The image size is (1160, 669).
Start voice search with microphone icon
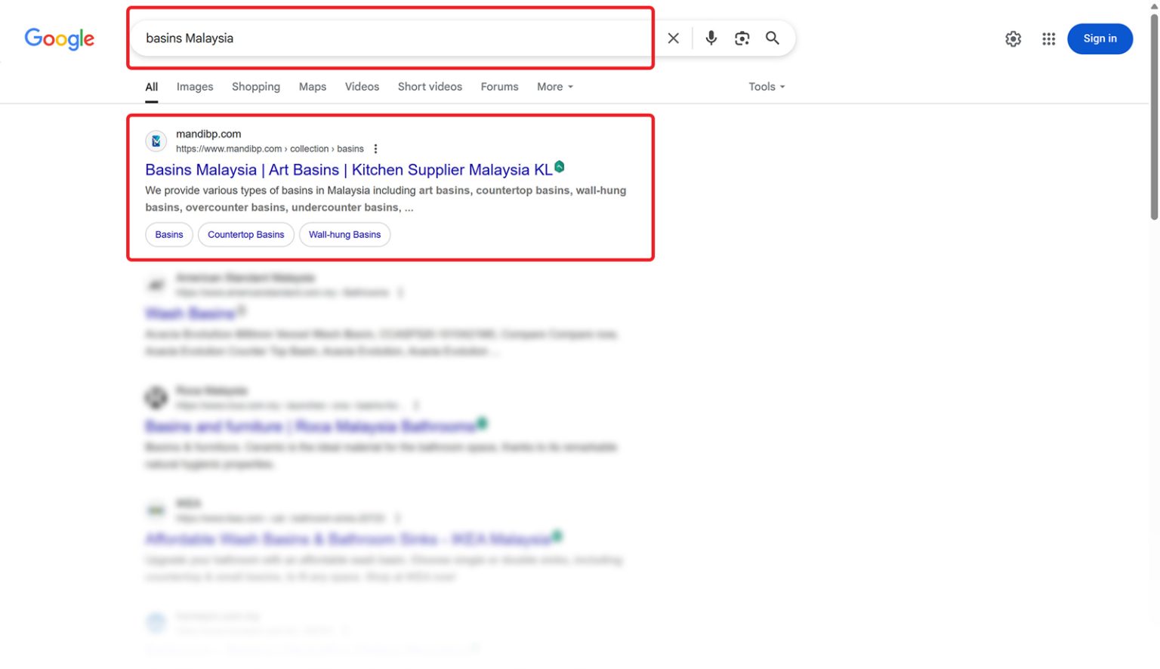pos(711,39)
